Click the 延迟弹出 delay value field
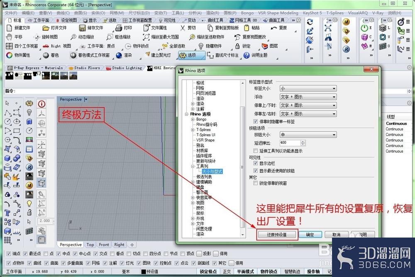 290,143
